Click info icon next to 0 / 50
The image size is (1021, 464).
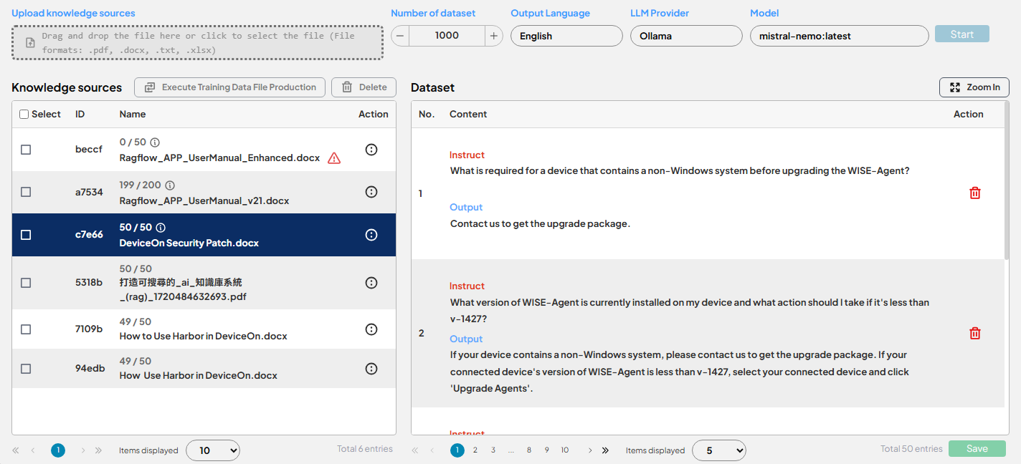[x=155, y=142]
